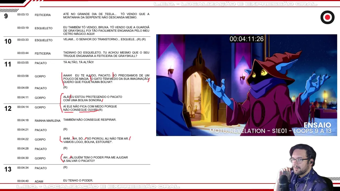Click the line 'AAAH! EU TE AJUDO, PACATO'

tap(106, 79)
